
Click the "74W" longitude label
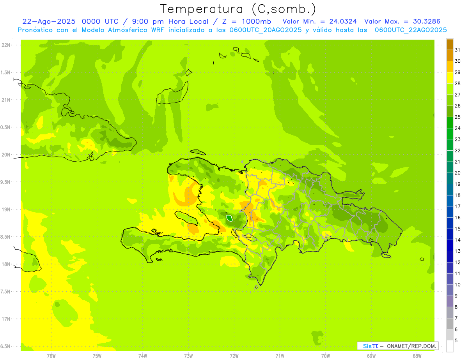tap(143, 356)
